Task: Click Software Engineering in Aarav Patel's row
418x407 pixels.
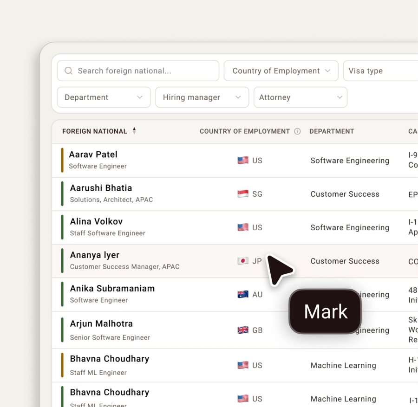Action: 350,161
